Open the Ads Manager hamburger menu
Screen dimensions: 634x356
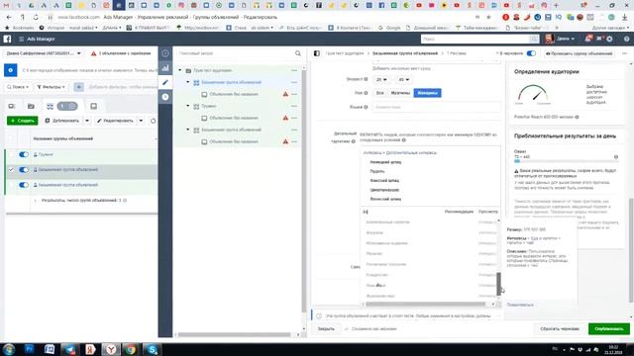pyautogui.click(x=22, y=40)
